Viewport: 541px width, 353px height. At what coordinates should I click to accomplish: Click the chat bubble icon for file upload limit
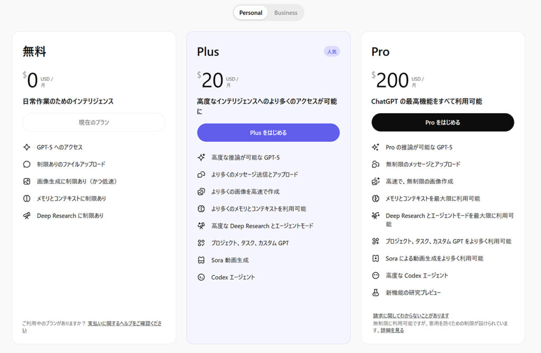[x=27, y=164]
